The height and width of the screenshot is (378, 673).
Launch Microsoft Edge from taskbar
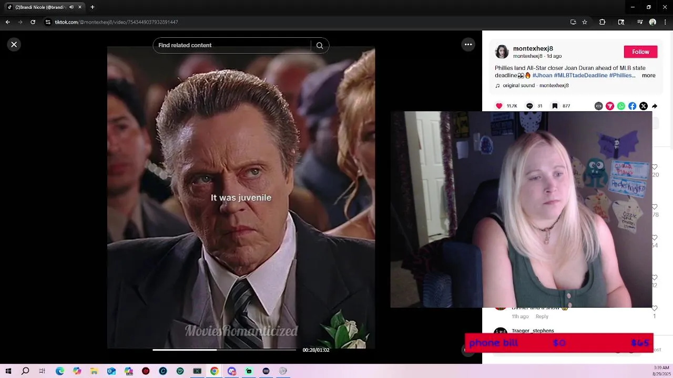pyautogui.click(x=60, y=371)
